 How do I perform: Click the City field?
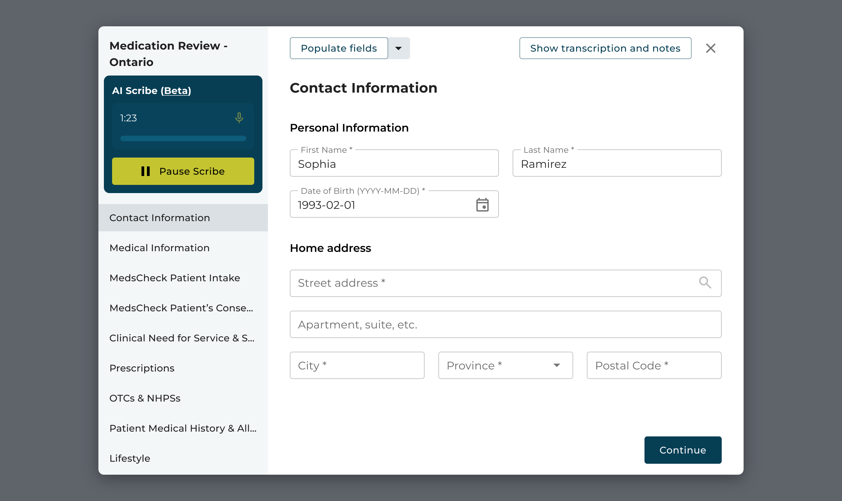(357, 365)
